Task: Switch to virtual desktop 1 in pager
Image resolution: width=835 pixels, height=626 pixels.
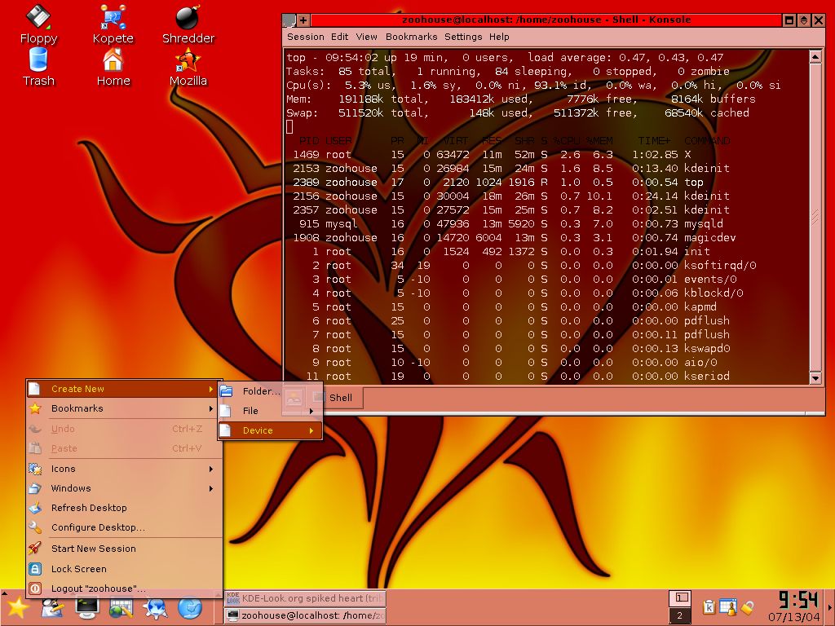Action: 680,597
